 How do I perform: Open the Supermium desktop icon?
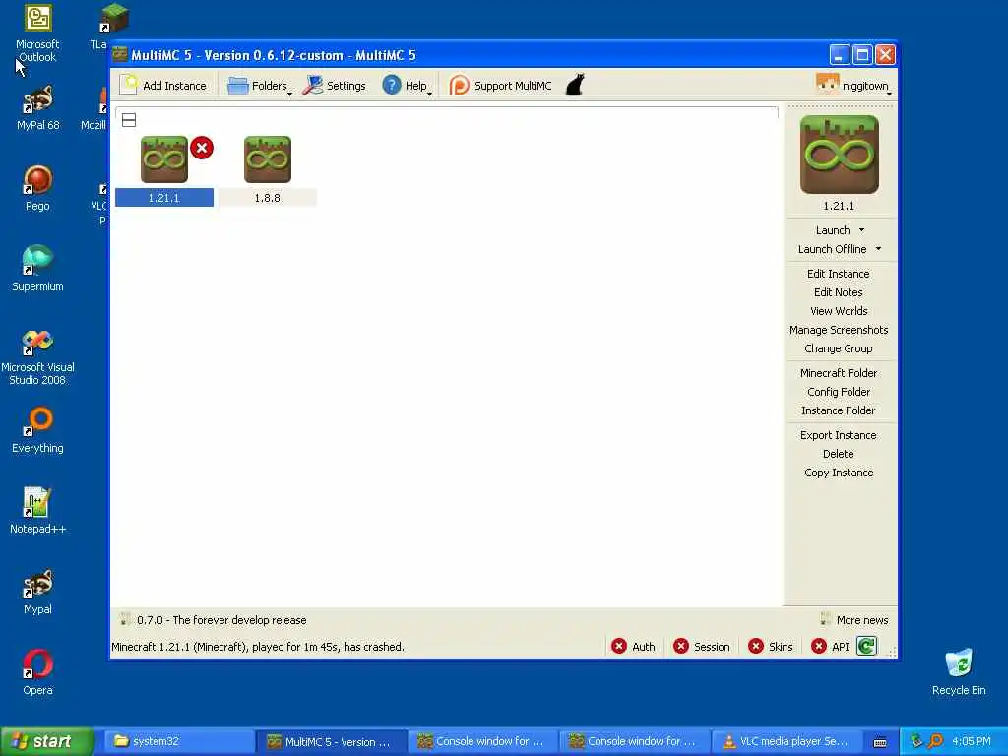[x=37, y=268]
